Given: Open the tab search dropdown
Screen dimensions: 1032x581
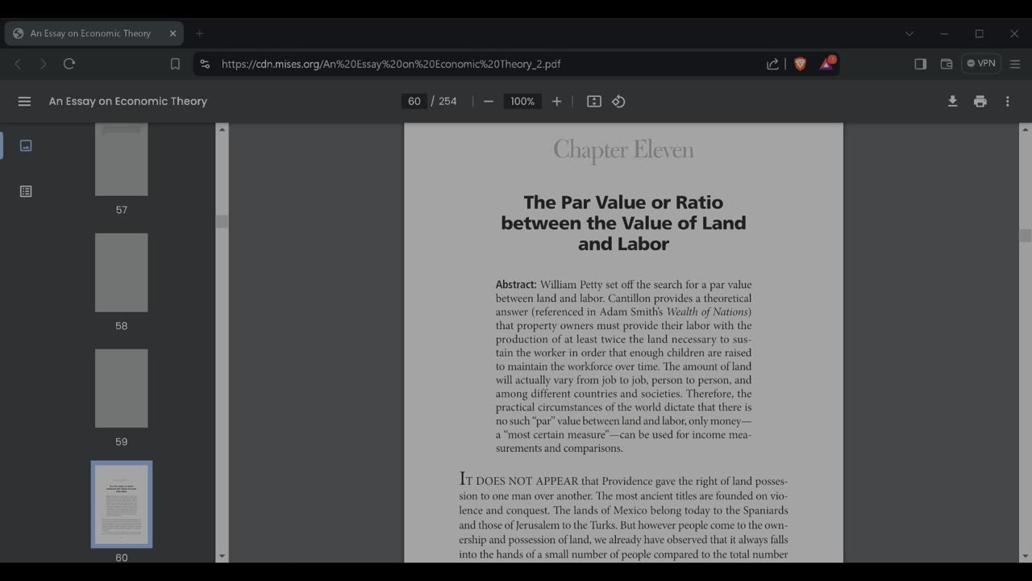Looking at the screenshot, I should point(909,33).
